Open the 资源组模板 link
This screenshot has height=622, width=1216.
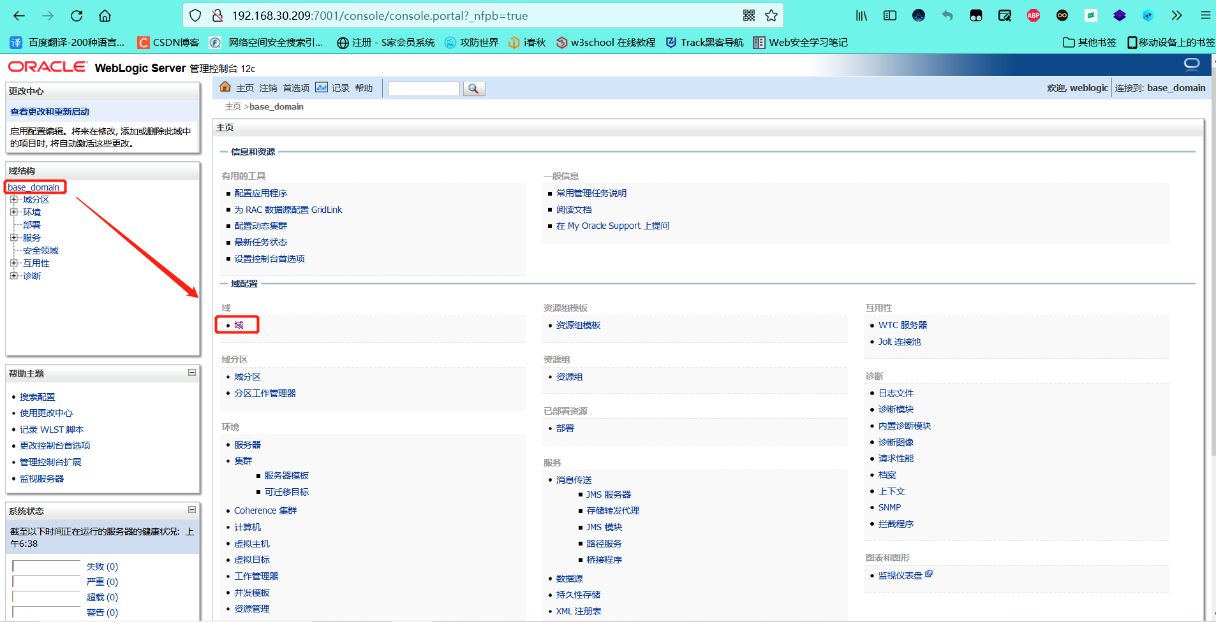point(578,325)
